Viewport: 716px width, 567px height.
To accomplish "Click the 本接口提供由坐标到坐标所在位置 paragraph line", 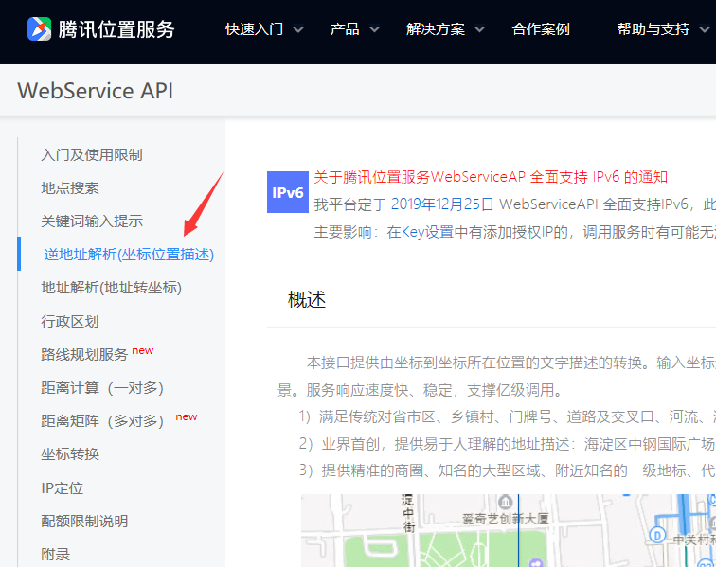I will tap(511, 363).
